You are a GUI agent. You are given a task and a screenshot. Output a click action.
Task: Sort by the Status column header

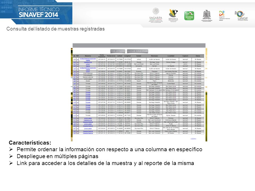pos(198,56)
